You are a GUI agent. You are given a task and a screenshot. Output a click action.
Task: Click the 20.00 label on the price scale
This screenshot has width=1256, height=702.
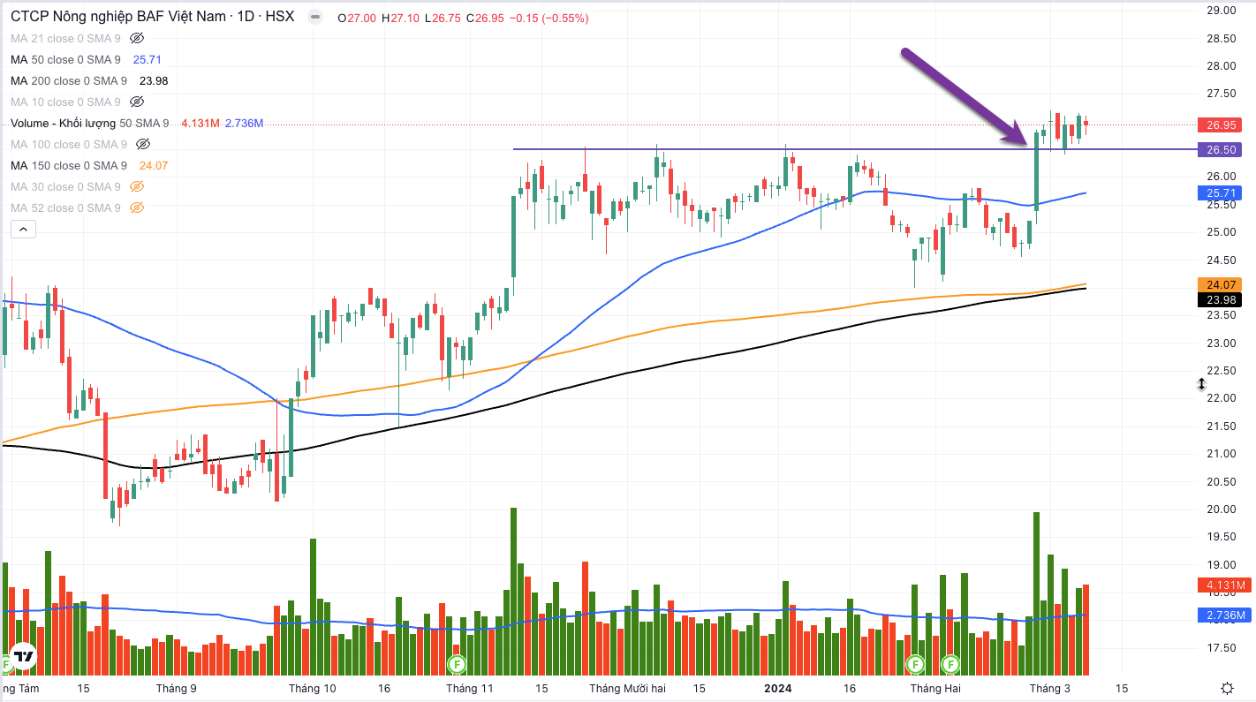point(1221,510)
